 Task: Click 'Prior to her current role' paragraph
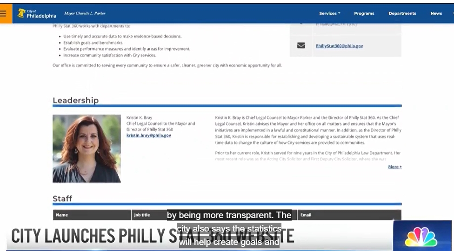pyautogui.click(x=308, y=156)
